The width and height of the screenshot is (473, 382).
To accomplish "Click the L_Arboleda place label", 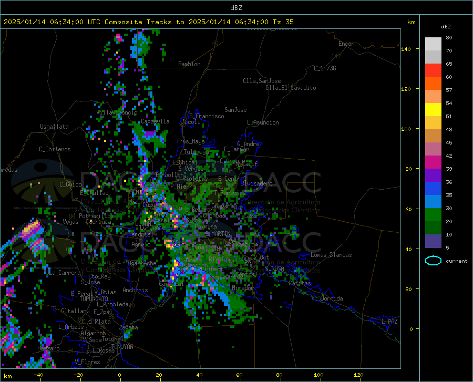I will [112, 304].
